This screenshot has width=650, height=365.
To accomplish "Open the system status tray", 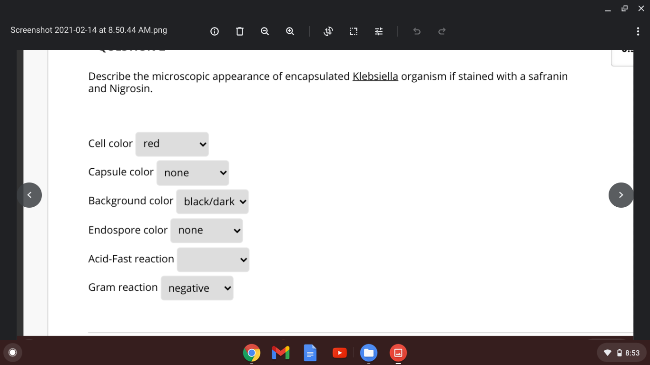I will (x=621, y=353).
